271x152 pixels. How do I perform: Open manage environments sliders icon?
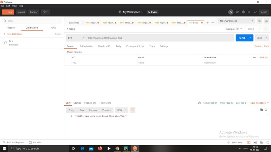click(x=267, y=21)
